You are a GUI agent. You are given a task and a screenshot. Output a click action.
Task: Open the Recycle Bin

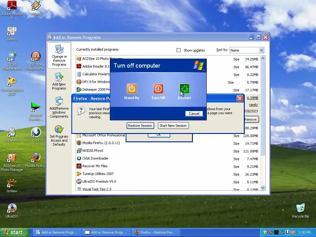[301, 211]
